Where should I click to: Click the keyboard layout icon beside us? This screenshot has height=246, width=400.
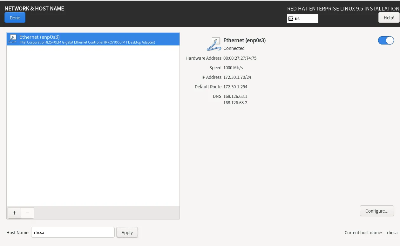coord(291,18)
